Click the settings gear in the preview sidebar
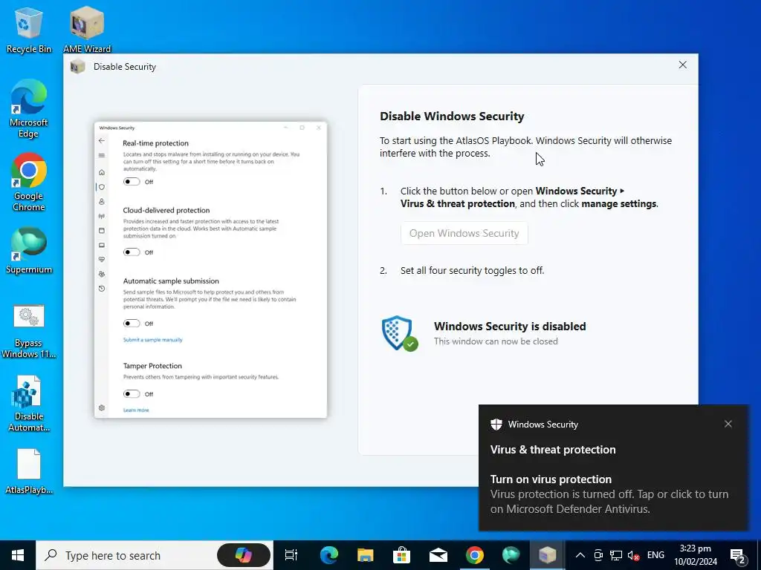 point(101,407)
